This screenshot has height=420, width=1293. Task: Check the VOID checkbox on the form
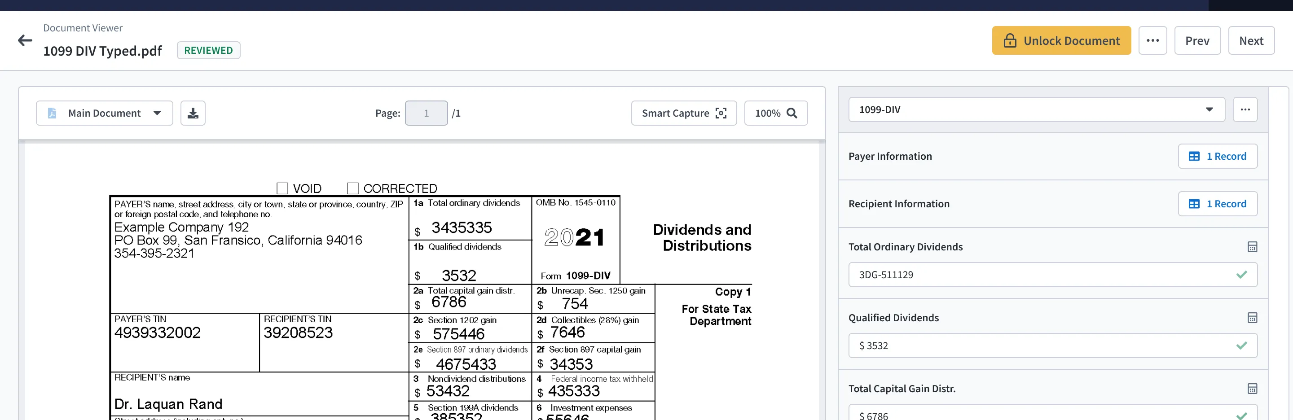282,188
